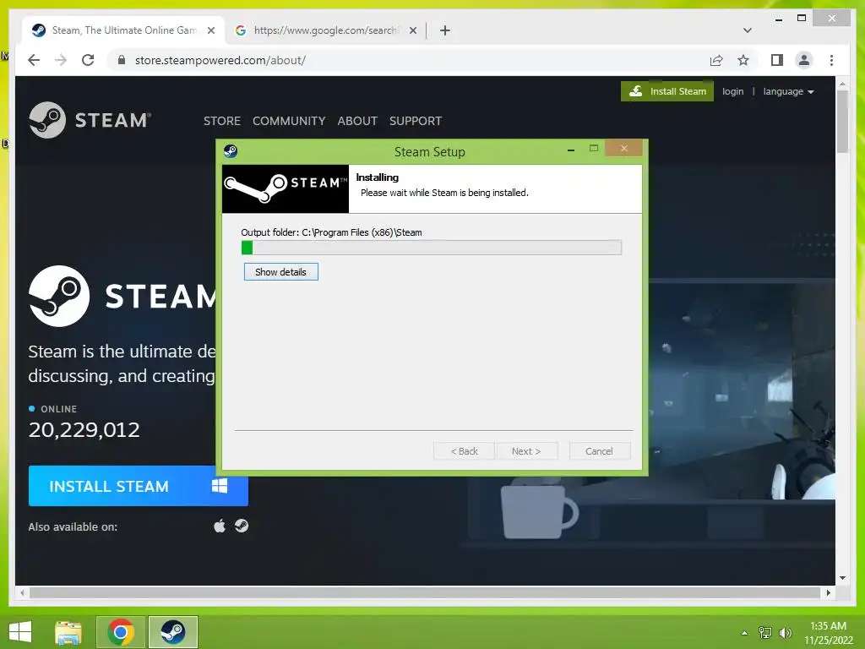Open File Explorer from the taskbar
This screenshot has width=865, height=649.
68,632
